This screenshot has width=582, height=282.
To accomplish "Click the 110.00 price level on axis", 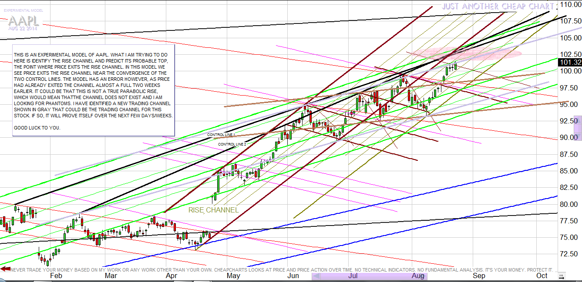I will coord(570,5).
